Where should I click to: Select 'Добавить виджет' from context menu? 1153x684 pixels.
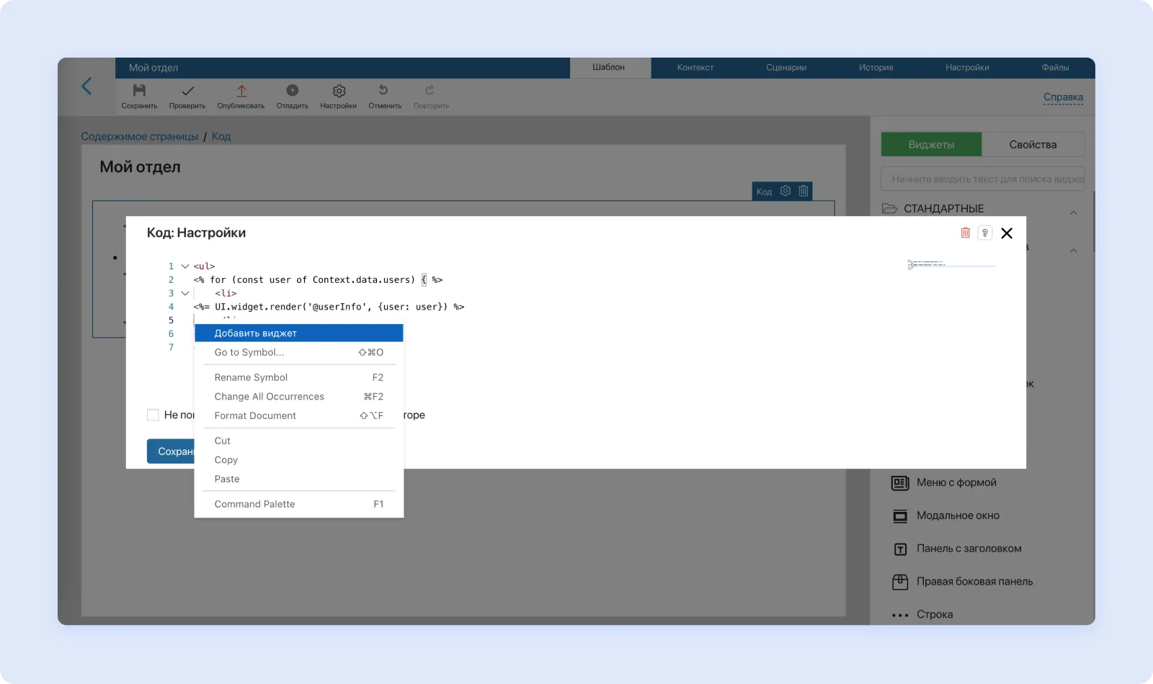[x=298, y=333]
